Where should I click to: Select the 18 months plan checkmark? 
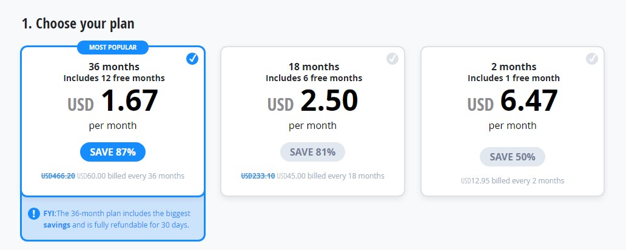[x=392, y=59]
